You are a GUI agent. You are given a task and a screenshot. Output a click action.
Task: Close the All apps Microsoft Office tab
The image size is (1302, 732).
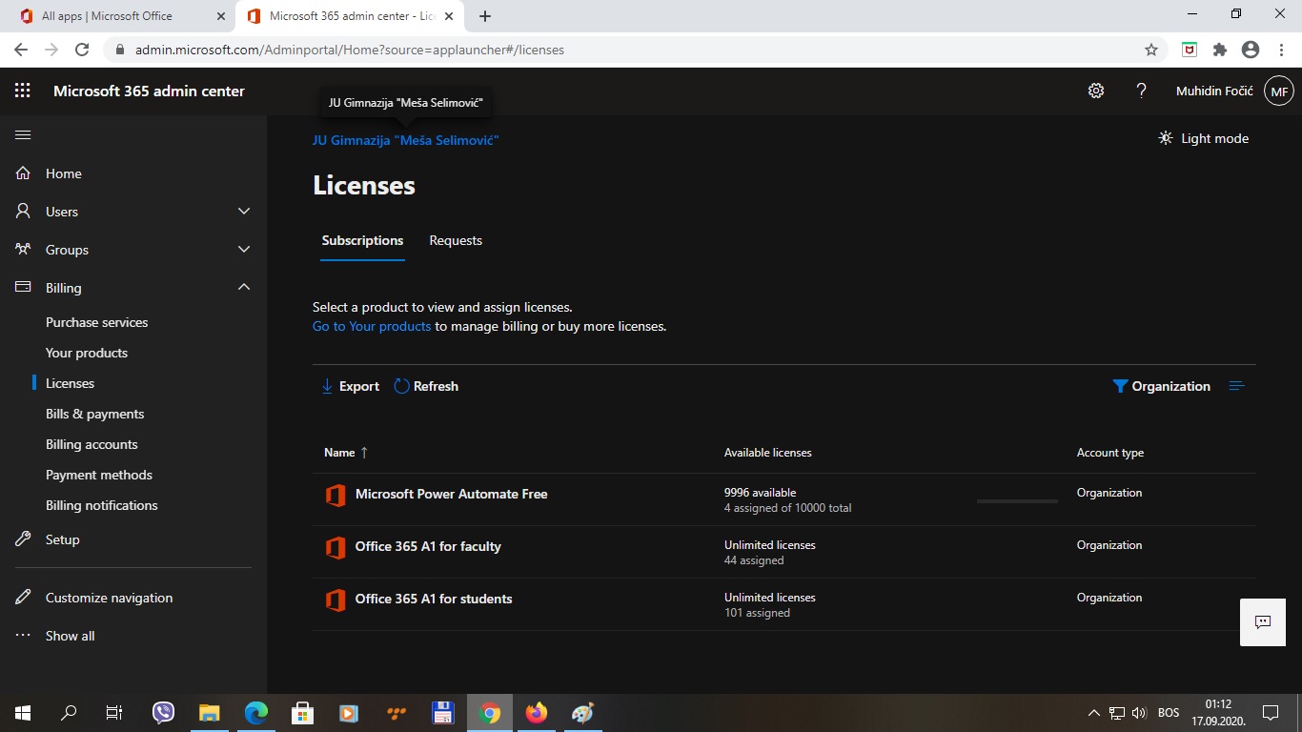[221, 16]
